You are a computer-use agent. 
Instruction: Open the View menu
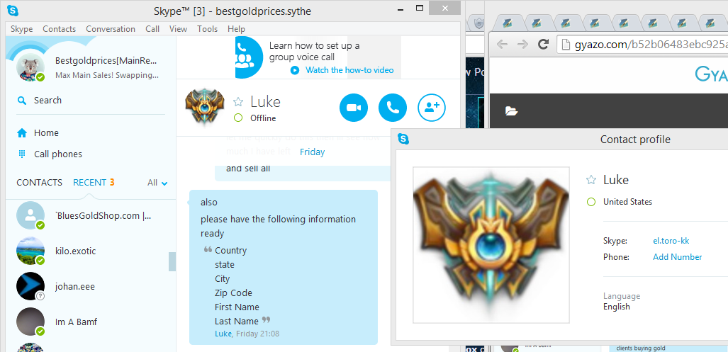coord(179,29)
